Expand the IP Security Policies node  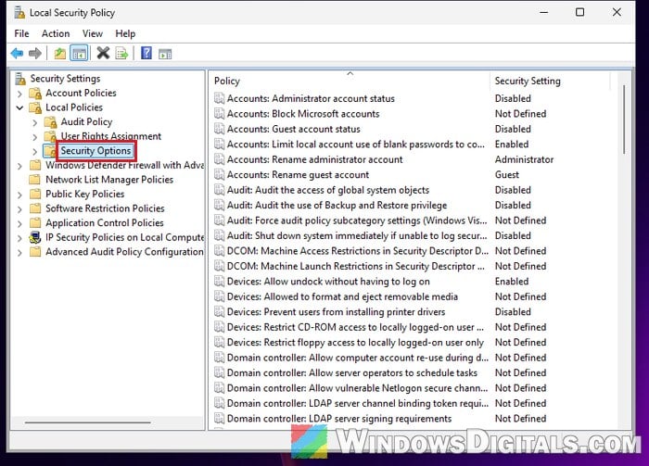[x=19, y=238]
